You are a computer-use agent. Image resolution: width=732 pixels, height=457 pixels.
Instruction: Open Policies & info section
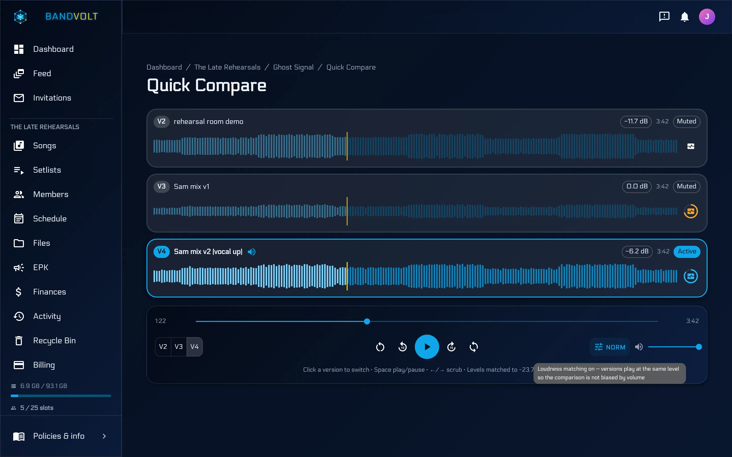coord(61,436)
